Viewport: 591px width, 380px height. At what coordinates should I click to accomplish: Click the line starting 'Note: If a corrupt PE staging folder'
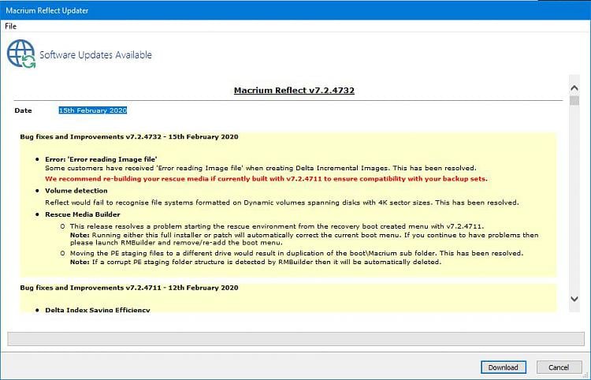tap(255, 262)
